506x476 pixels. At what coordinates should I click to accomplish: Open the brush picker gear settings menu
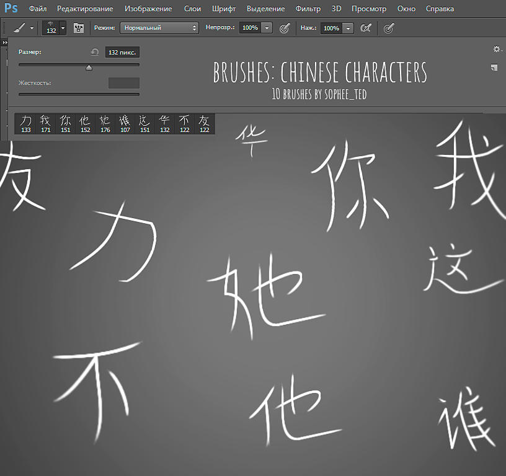pyautogui.click(x=497, y=49)
